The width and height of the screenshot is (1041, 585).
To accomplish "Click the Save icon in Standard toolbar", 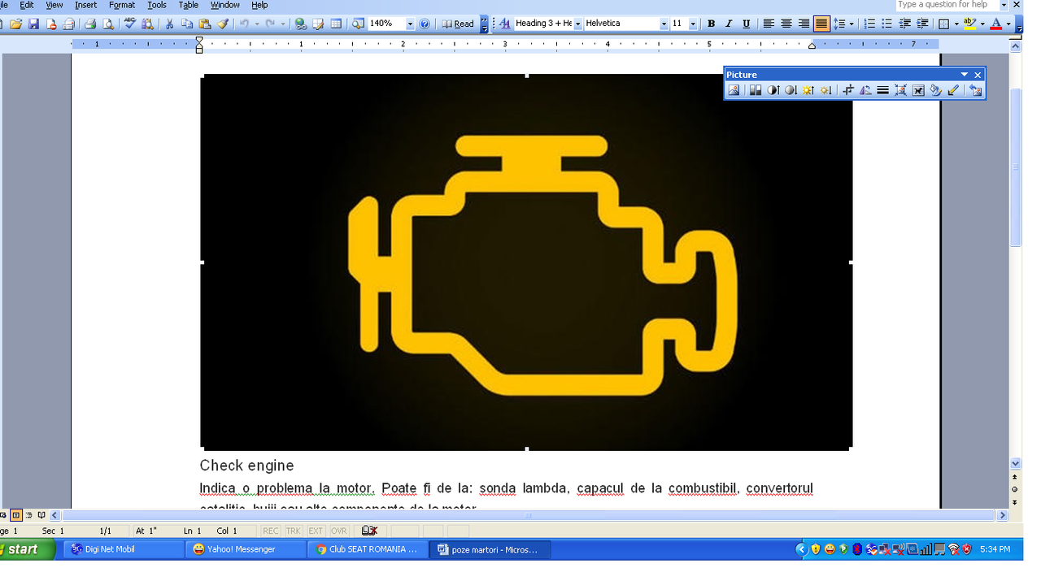I will pos(33,24).
